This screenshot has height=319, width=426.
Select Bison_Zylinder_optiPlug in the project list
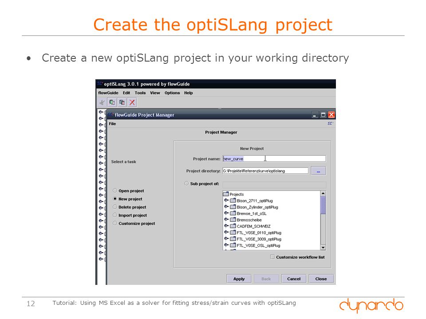click(x=257, y=207)
